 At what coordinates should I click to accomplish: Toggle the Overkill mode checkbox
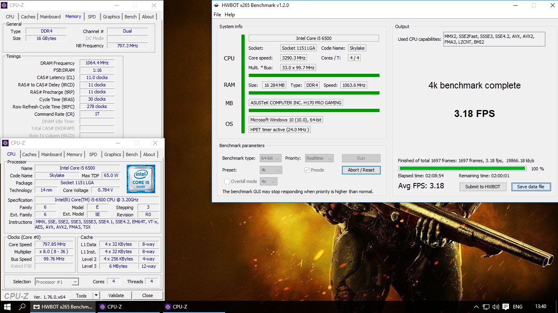click(227, 181)
